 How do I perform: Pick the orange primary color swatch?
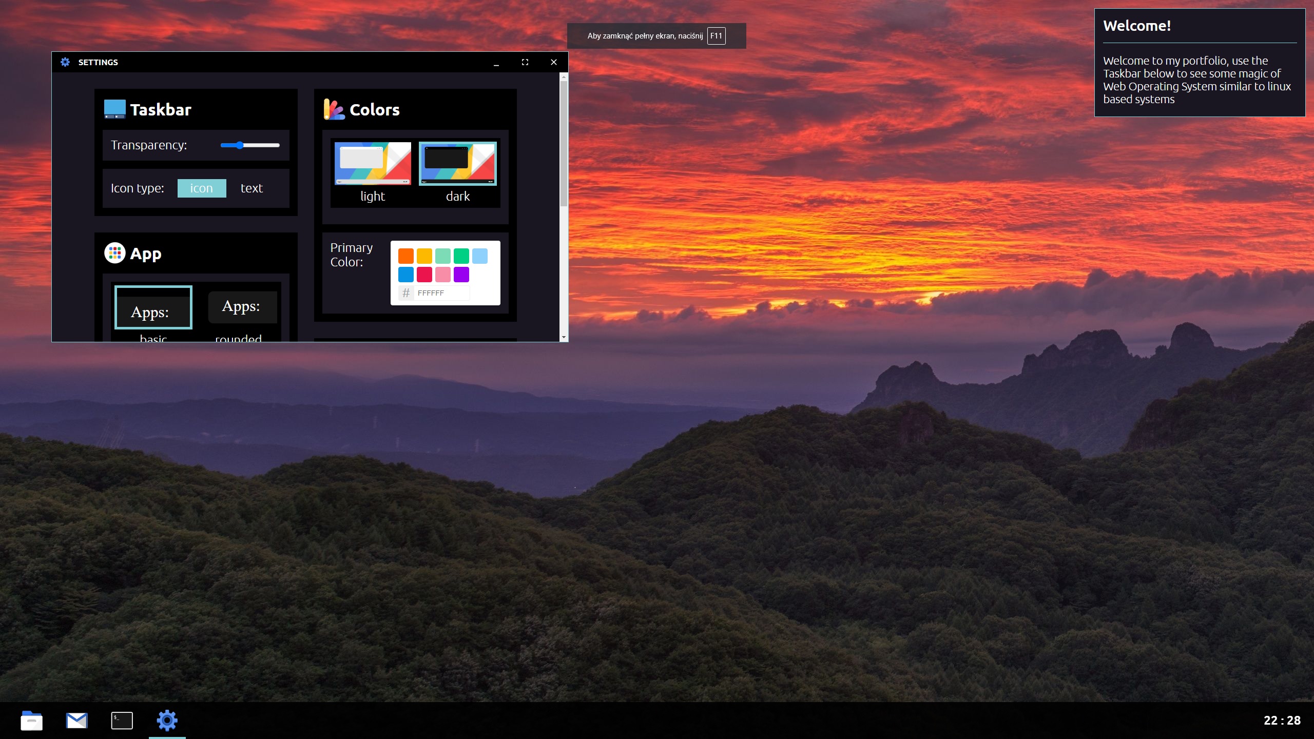click(x=405, y=256)
